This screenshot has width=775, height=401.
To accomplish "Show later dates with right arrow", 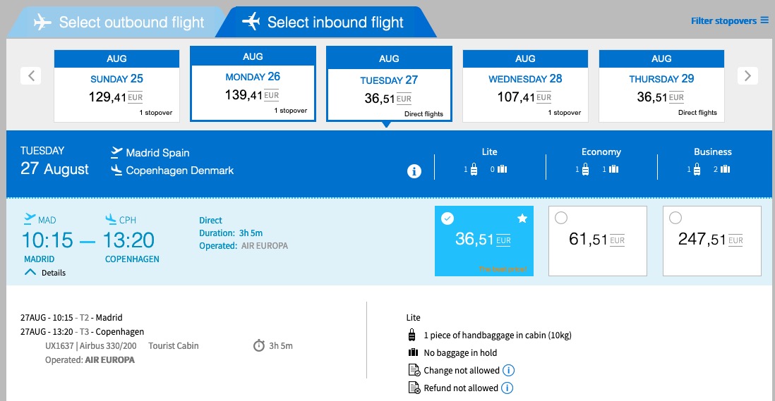I will tap(747, 75).
